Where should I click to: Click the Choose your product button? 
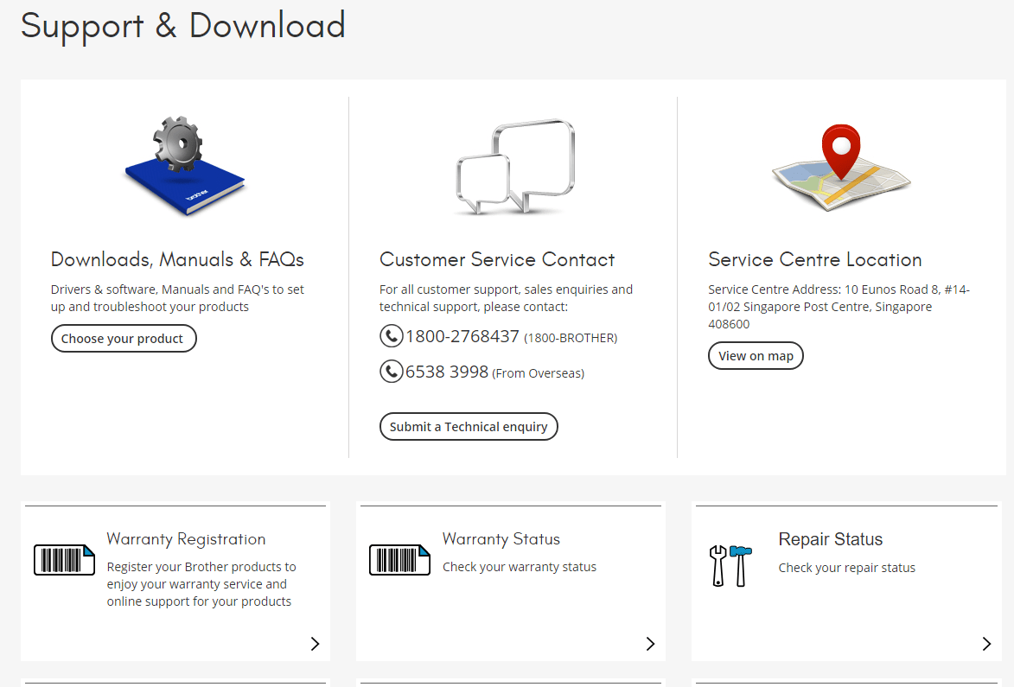pyautogui.click(x=124, y=339)
